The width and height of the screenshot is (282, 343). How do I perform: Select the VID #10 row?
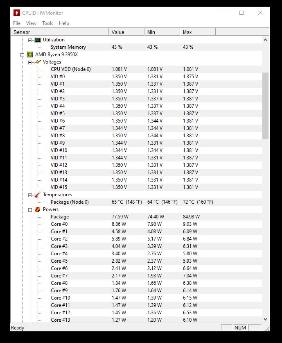click(156, 150)
